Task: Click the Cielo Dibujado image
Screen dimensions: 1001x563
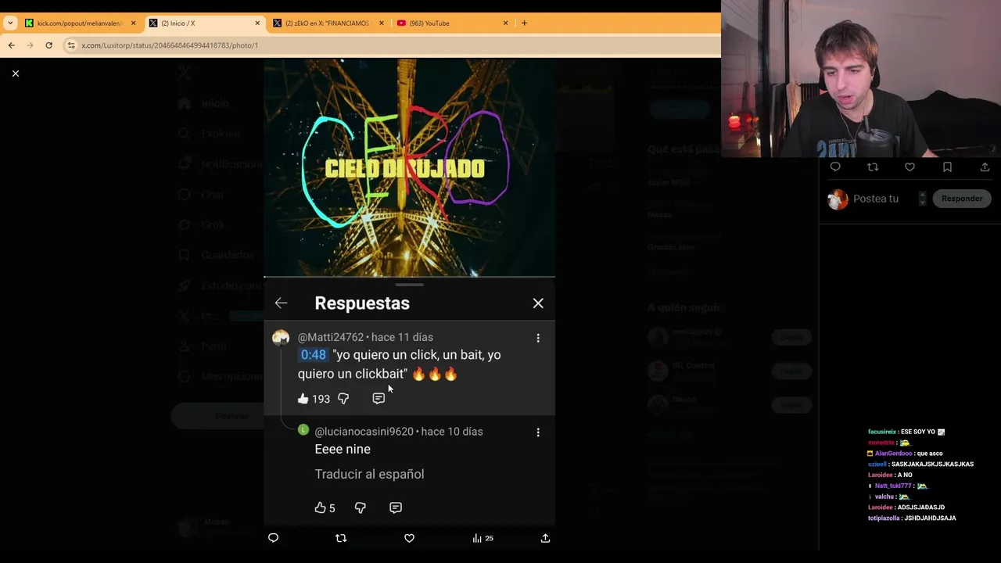Action: coord(409,167)
